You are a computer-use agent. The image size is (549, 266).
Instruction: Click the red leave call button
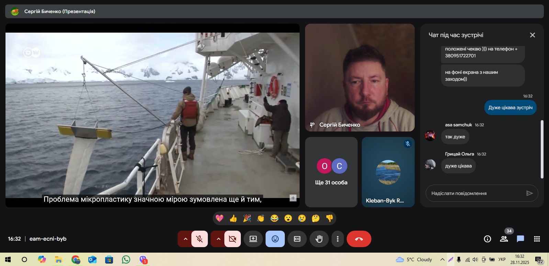[x=359, y=239]
